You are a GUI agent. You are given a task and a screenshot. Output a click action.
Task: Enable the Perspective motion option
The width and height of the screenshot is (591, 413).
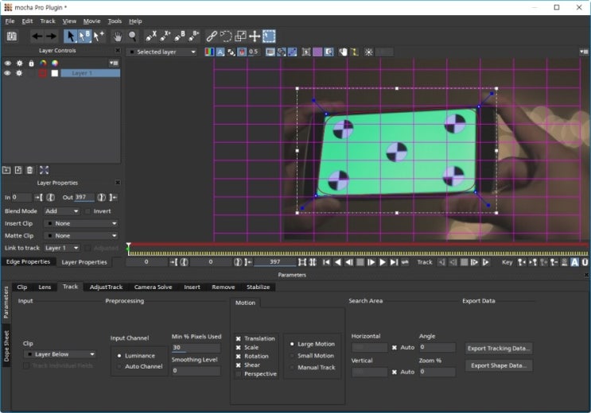coord(238,374)
